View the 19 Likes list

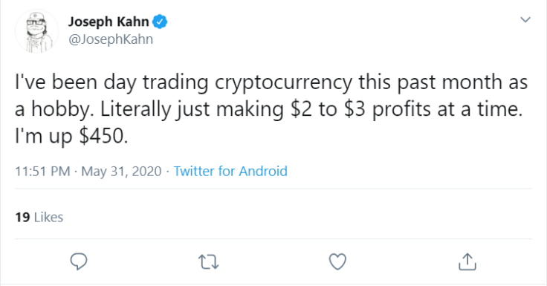pyautogui.click(x=39, y=218)
